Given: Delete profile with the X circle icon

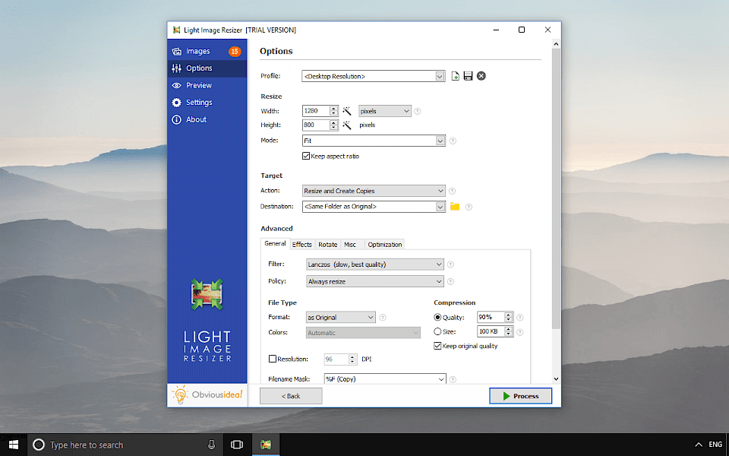Looking at the screenshot, I should 481,76.
